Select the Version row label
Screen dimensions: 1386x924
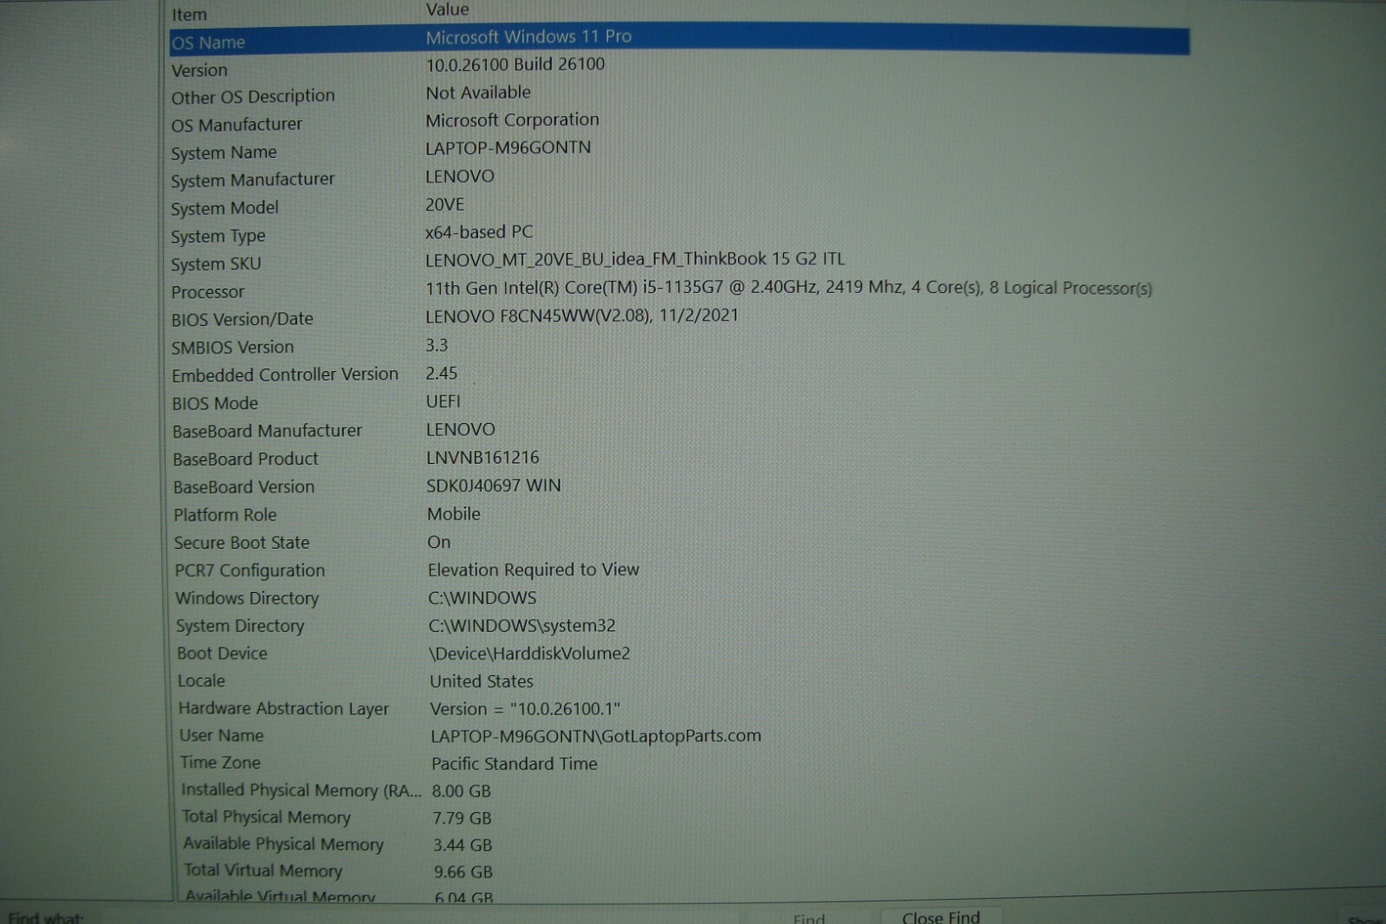tap(199, 70)
